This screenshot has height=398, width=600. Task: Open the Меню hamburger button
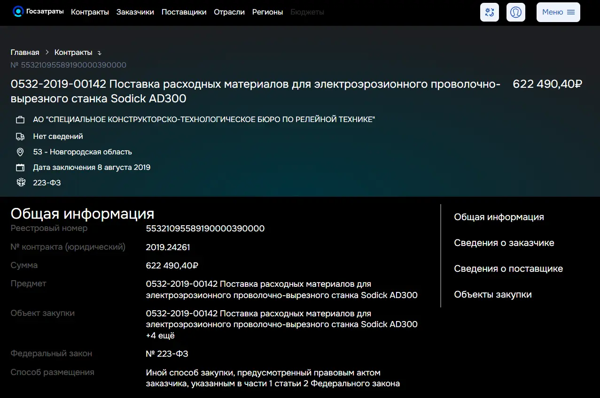pos(558,12)
